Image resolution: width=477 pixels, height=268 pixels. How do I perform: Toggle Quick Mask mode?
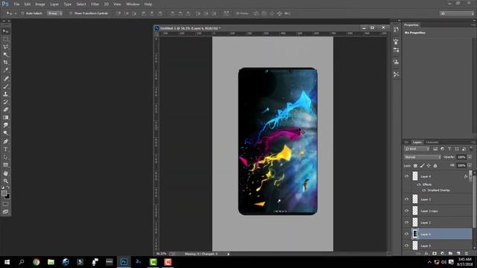[x=5, y=204]
